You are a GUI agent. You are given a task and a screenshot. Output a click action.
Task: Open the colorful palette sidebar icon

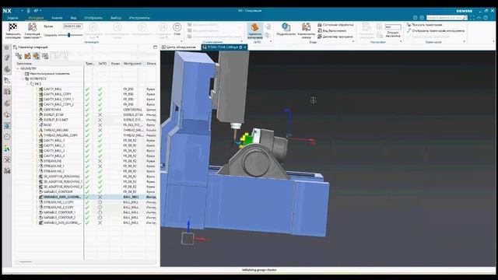[x=7, y=149]
